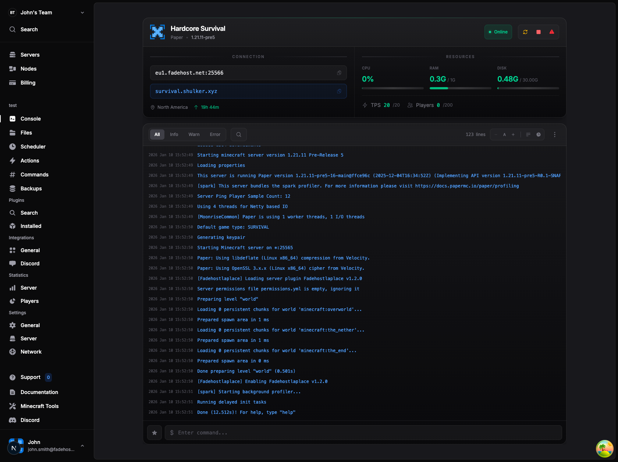This screenshot has width=618, height=462.
Task: Click the CPU usage bar
Action: [393, 88]
